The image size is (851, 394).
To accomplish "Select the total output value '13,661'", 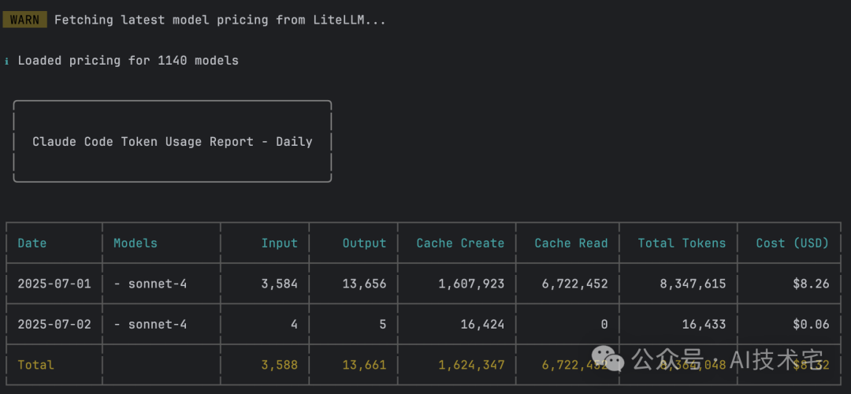I will 364,366.
